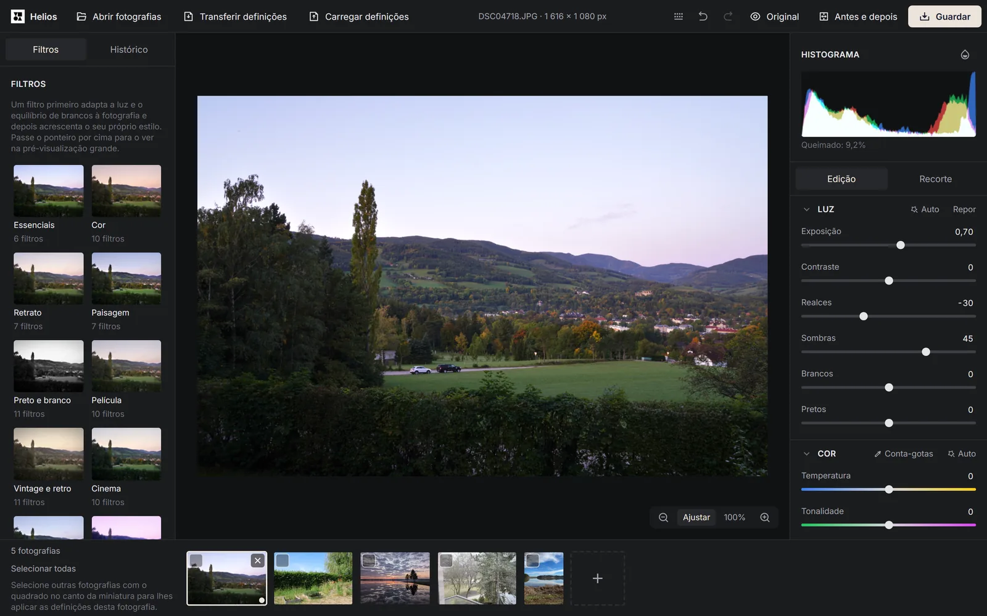This screenshot has height=616, width=987.
Task: Collapse the LUZ section chevron
Action: 806,209
